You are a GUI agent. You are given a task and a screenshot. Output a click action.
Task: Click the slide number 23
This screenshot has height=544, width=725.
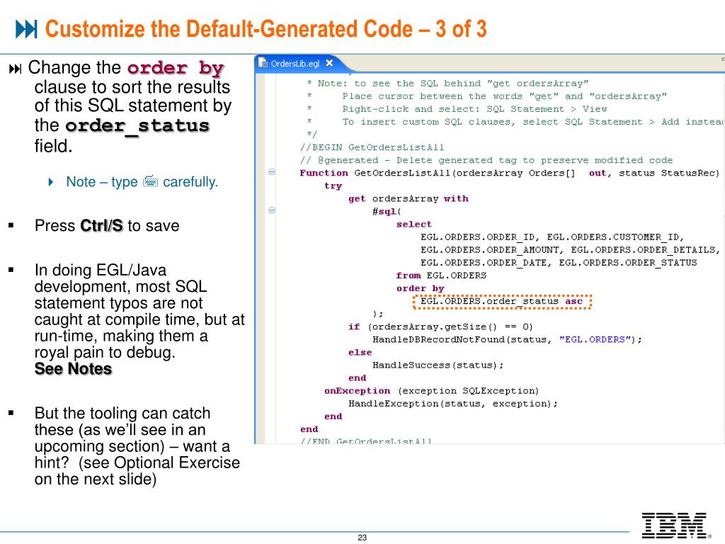coord(362,538)
